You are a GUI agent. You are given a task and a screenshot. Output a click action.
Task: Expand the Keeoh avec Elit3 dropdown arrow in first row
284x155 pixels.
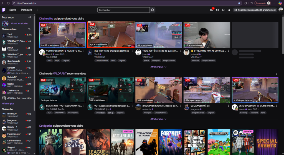coord(66,54)
